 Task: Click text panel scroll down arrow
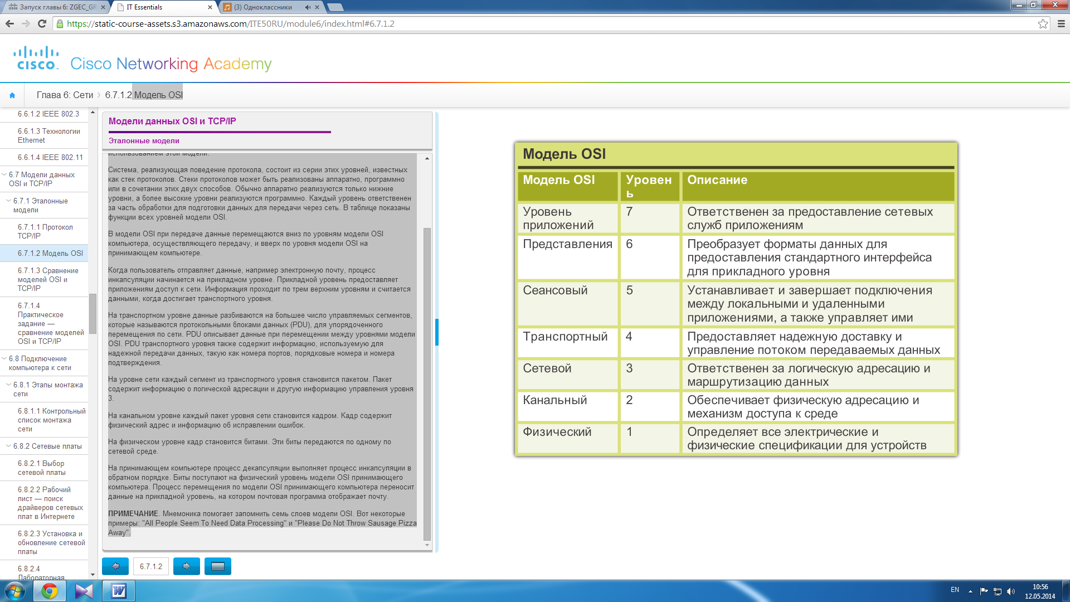427,545
